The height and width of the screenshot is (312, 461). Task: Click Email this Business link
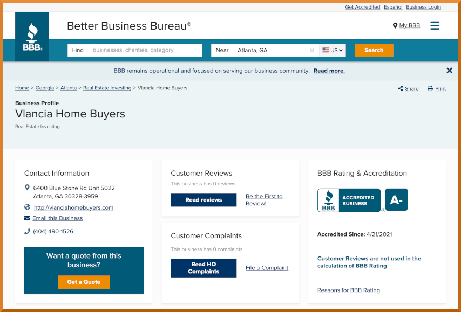click(58, 218)
